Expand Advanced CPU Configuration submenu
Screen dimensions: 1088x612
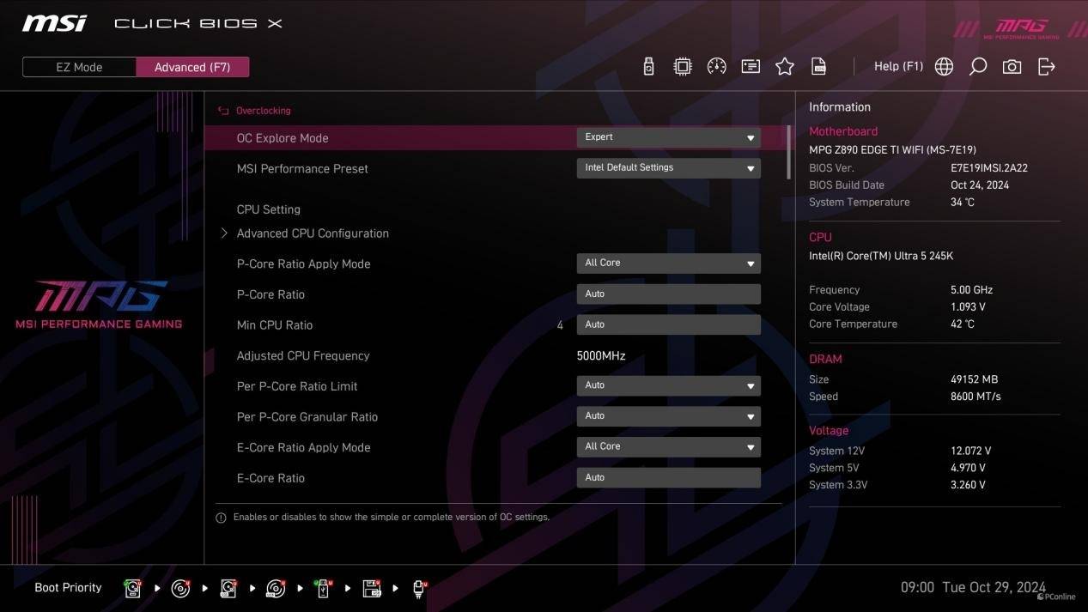[313, 233]
